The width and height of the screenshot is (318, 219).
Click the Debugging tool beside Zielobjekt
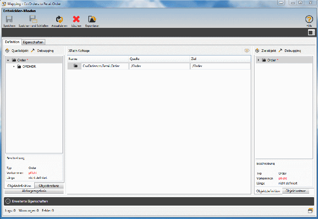click(290, 51)
